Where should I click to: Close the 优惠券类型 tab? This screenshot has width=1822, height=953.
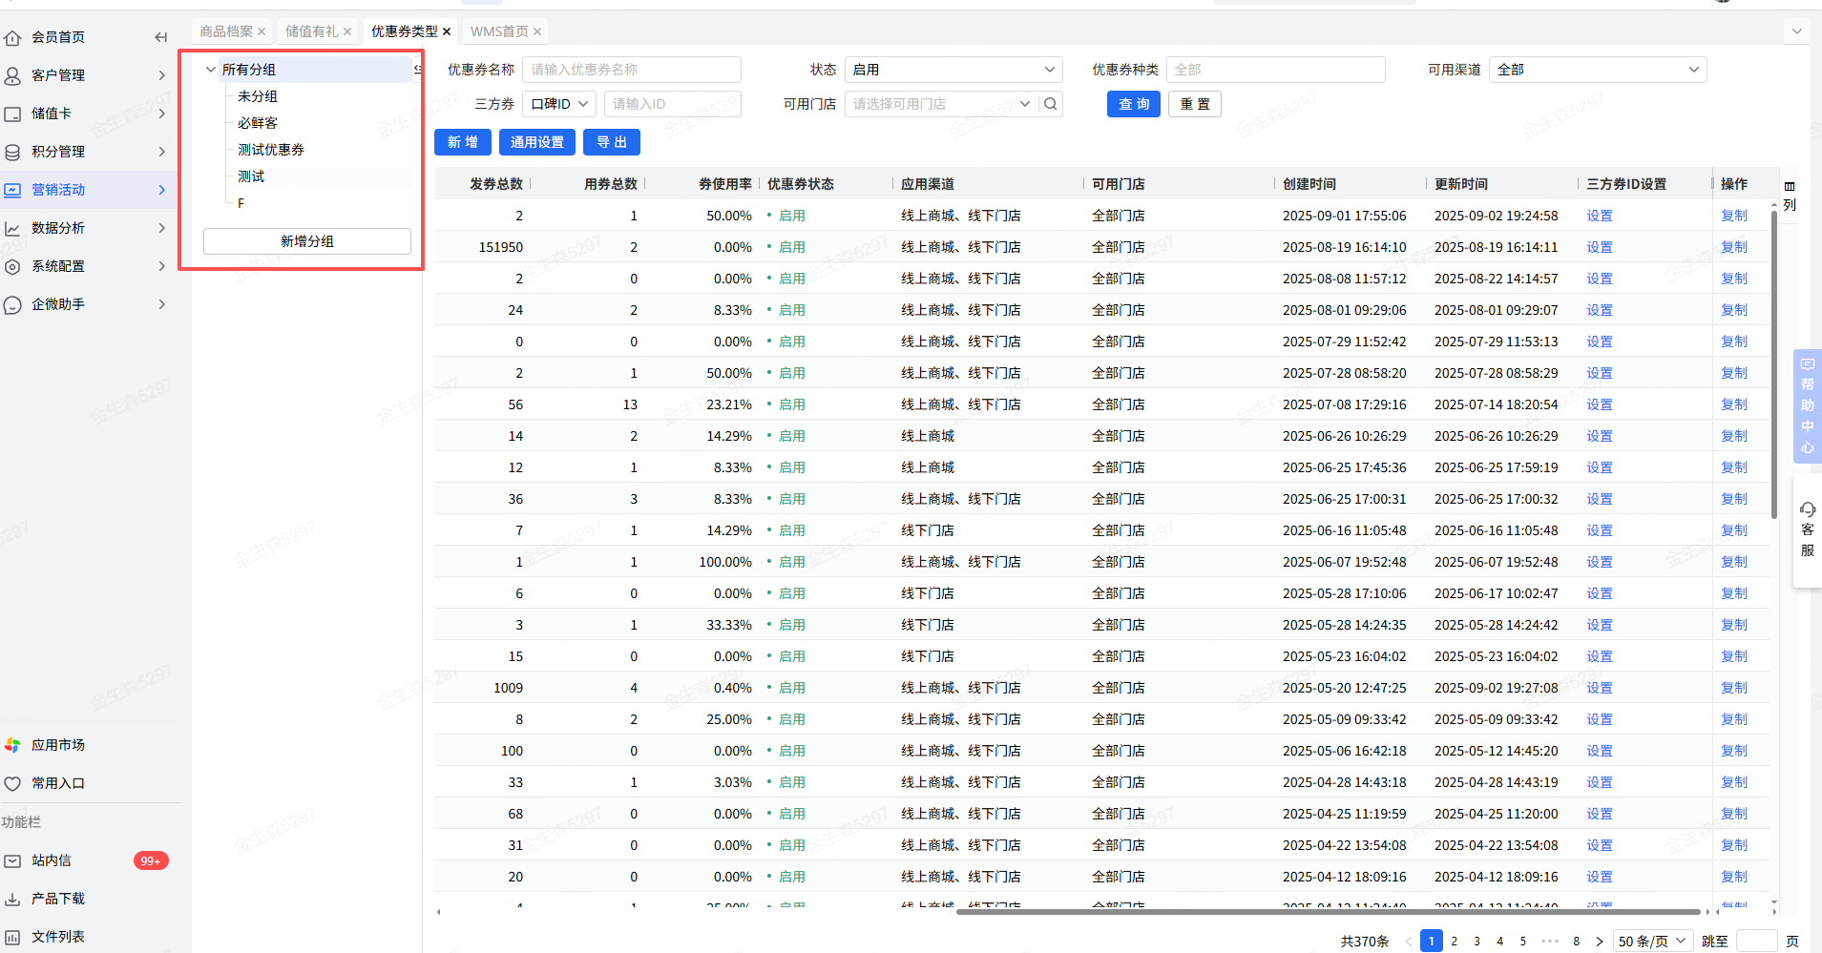(x=447, y=31)
